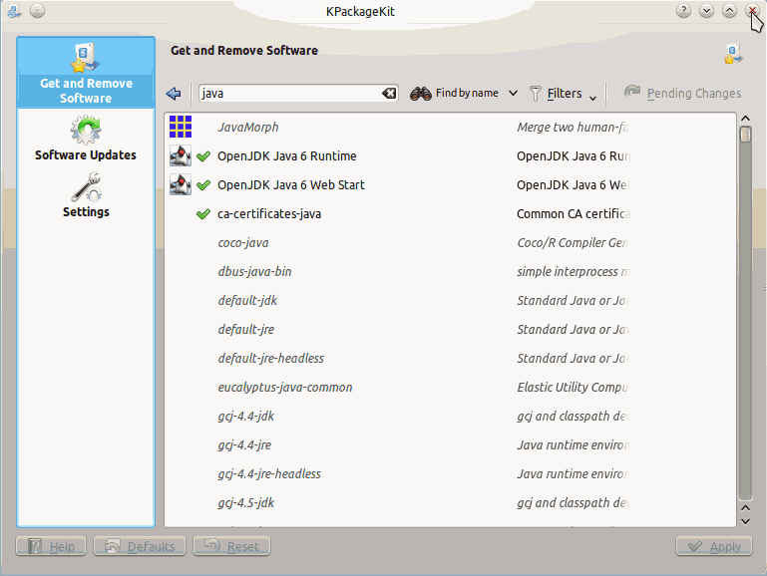Select gcj-4.4-jdk package
767x576 pixels.
click(x=246, y=416)
